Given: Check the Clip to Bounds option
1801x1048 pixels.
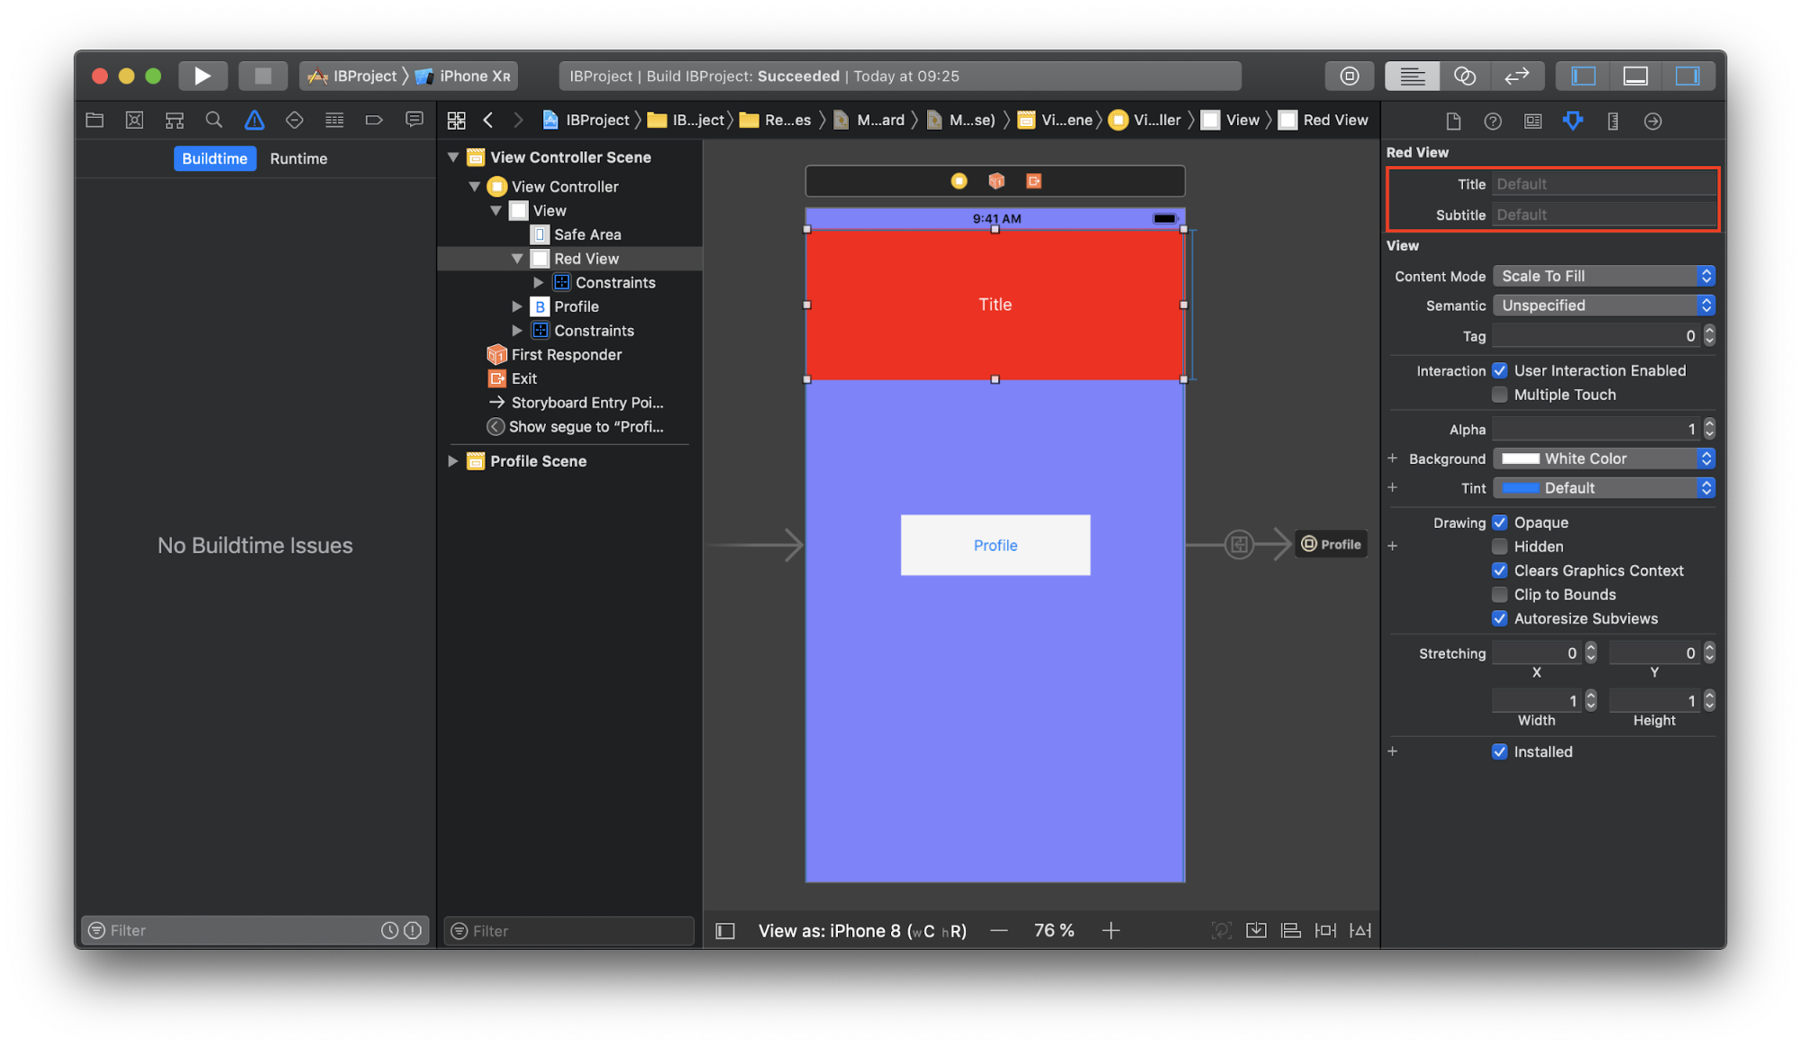Looking at the screenshot, I should [x=1499, y=594].
